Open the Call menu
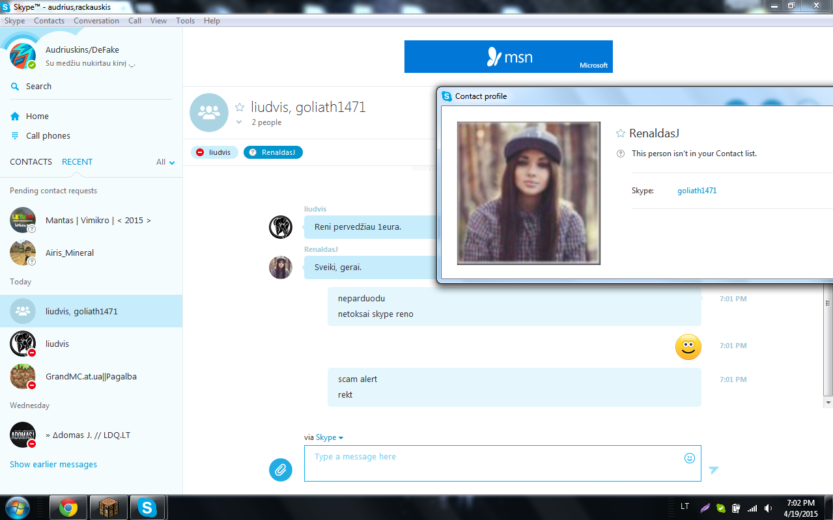The height and width of the screenshot is (520, 833). tap(135, 21)
